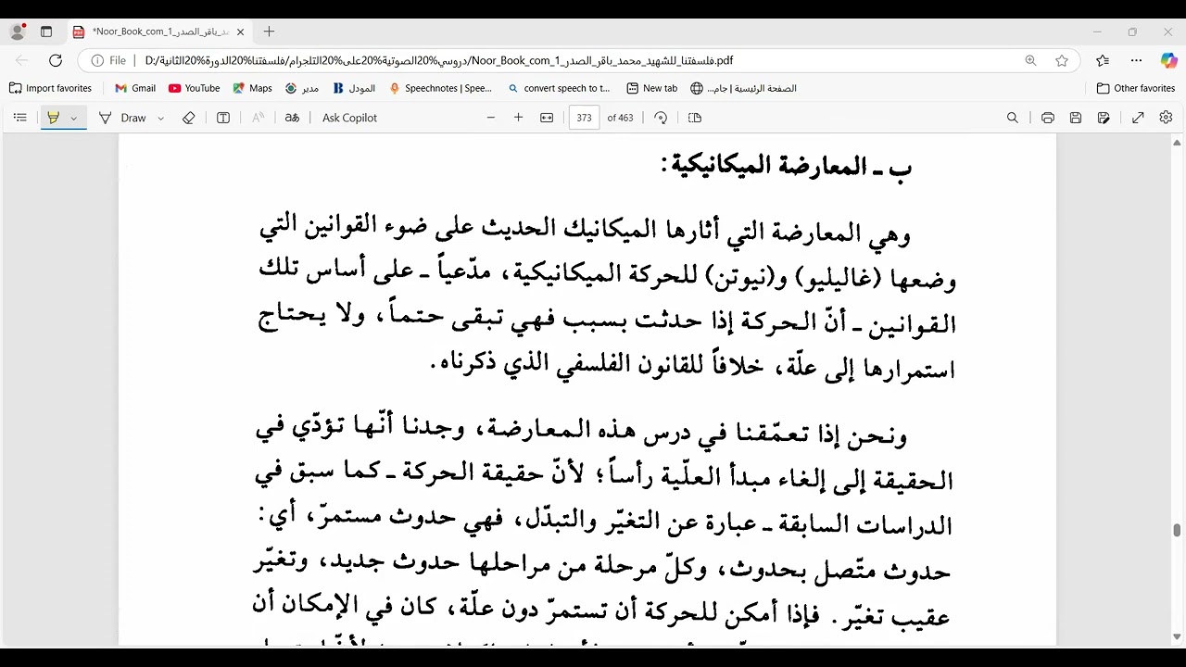Click the vertical scrollbar thumb

pyautogui.click(x=1178, y=530)
